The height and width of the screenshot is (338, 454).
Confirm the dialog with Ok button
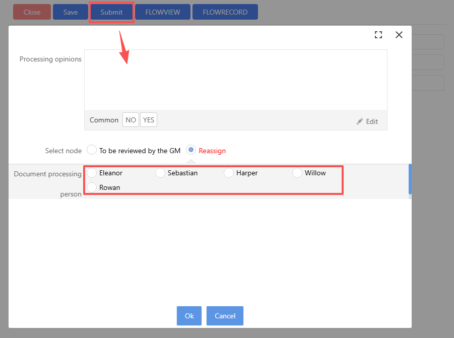pos(189,316)
